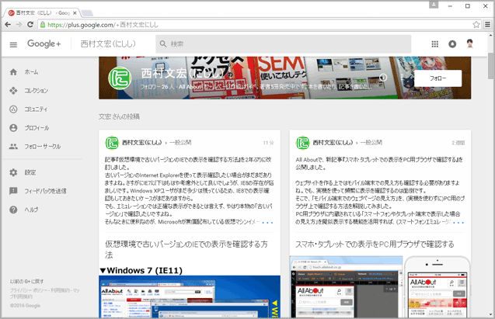Expand the truncated text of 2週間 post
Viewport: 495px width, 319px height.
(x=458, y=222)
